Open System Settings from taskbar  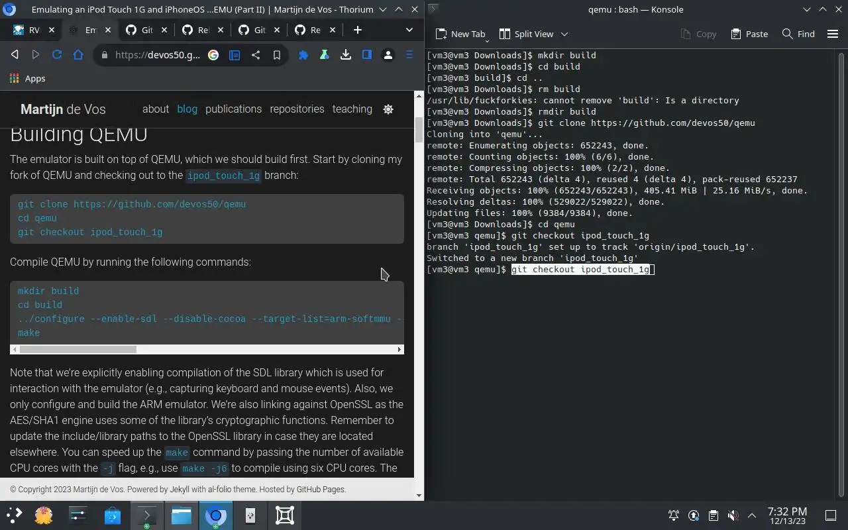pos(78,515)
